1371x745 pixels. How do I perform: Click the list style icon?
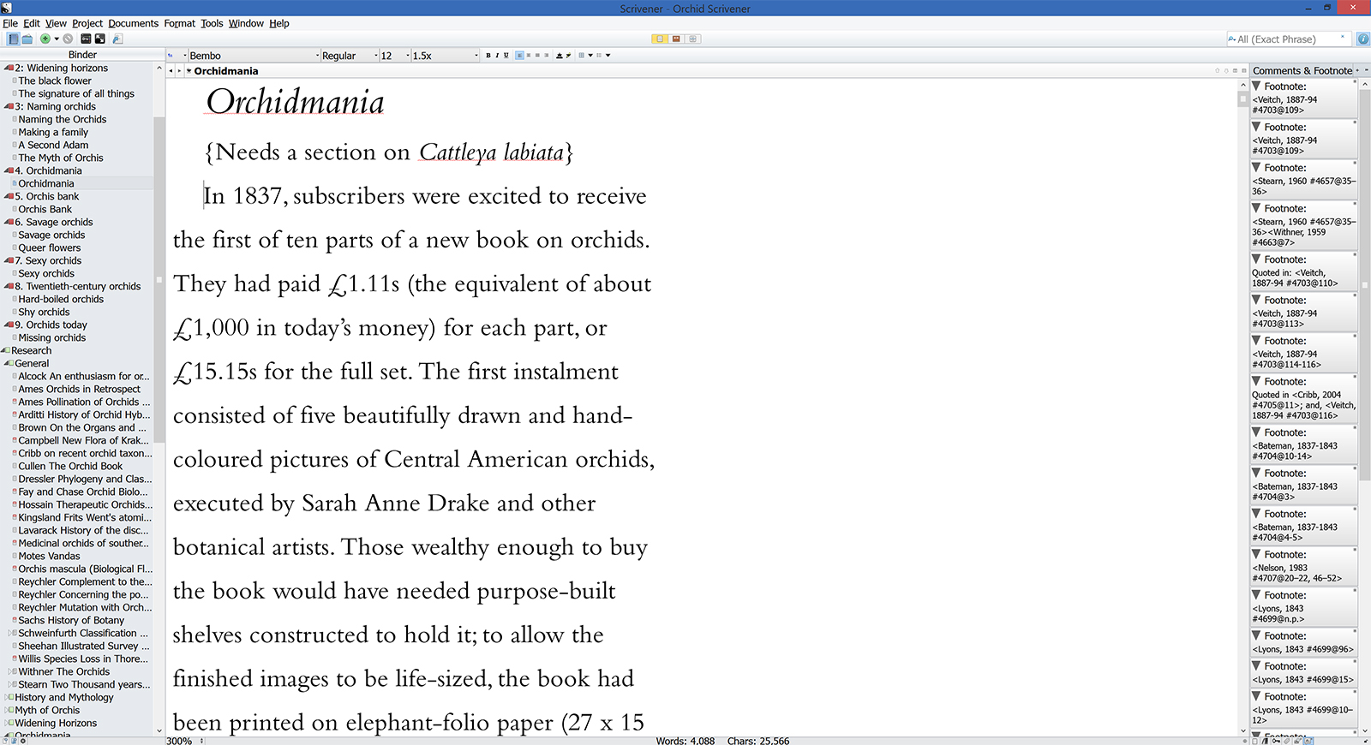point(599,55)
